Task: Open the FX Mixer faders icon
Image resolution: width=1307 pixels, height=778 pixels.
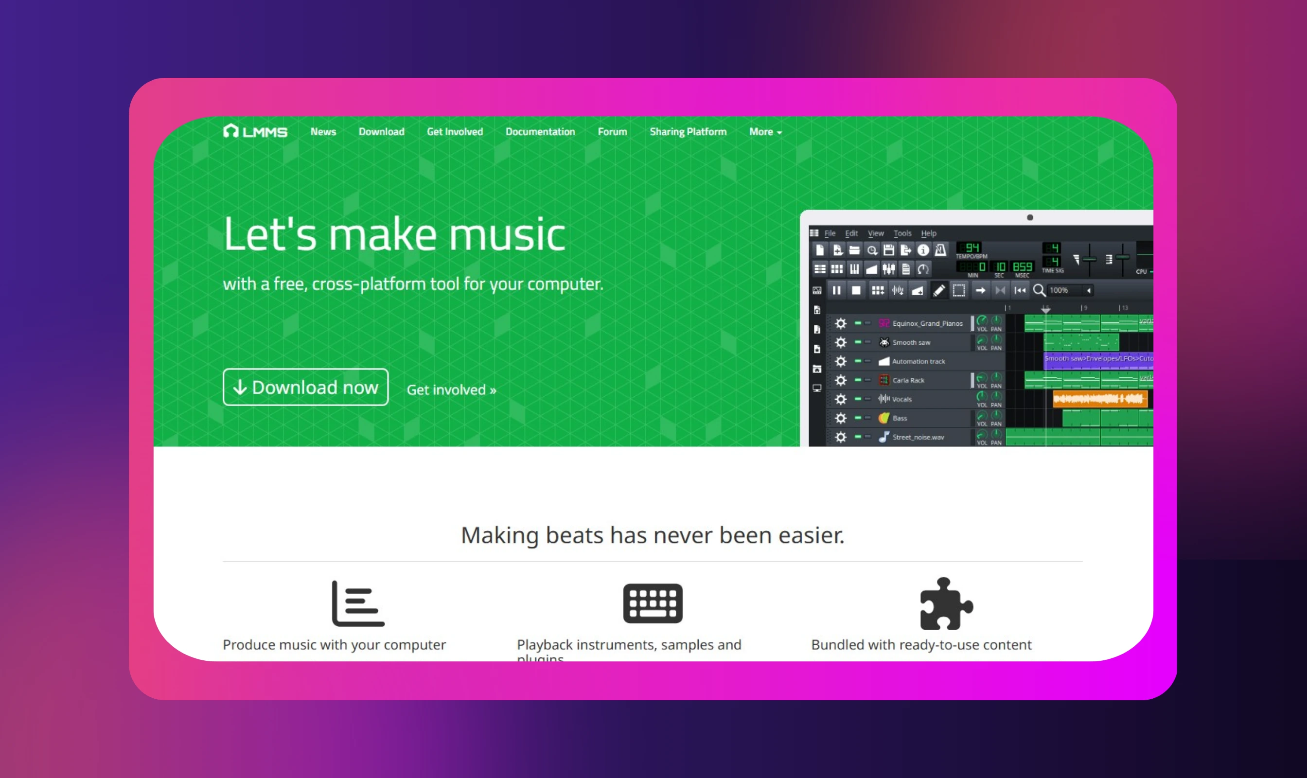Action: click(889, 269)
